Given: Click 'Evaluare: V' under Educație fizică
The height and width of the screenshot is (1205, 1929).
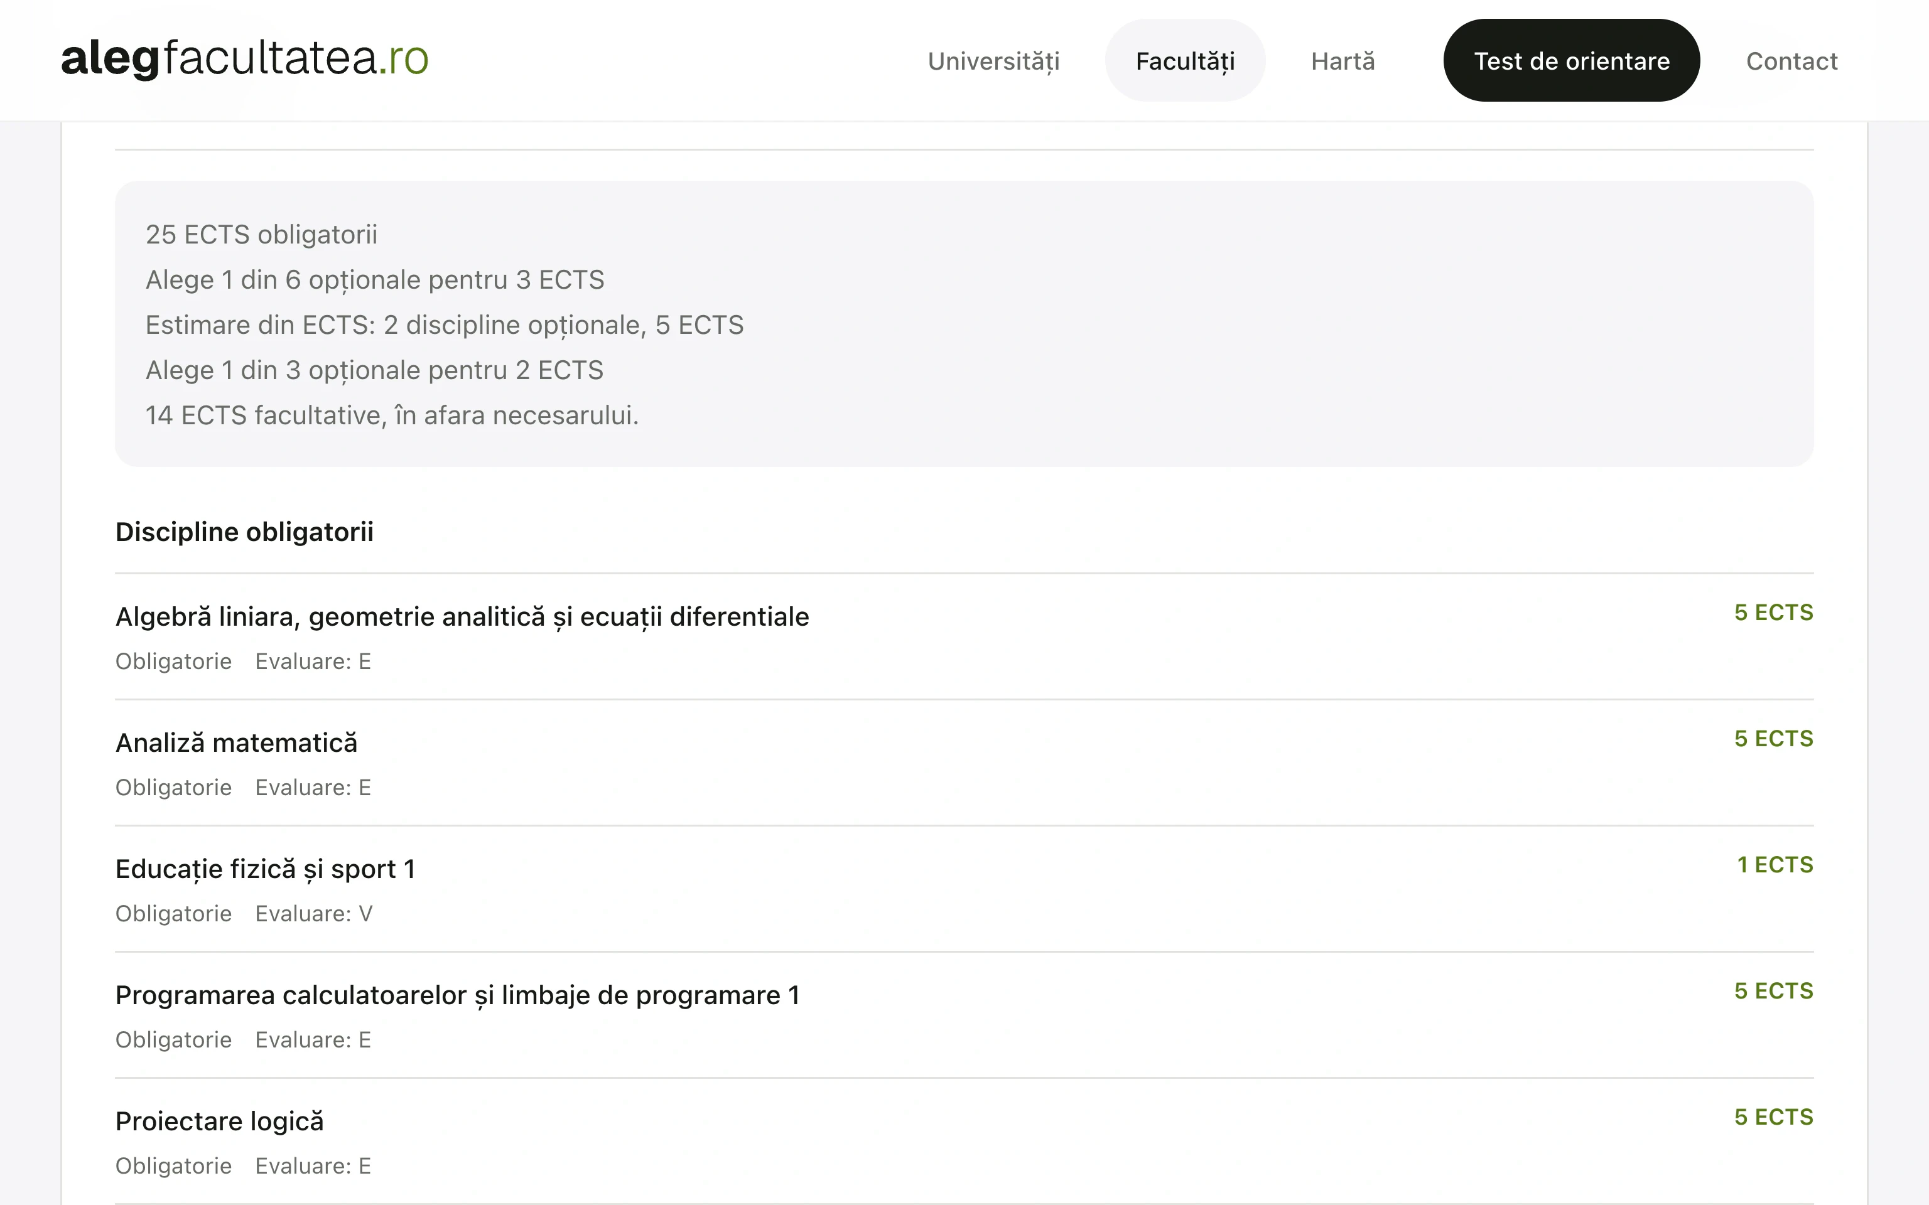Looking at the screenshot, I should 313,913.
